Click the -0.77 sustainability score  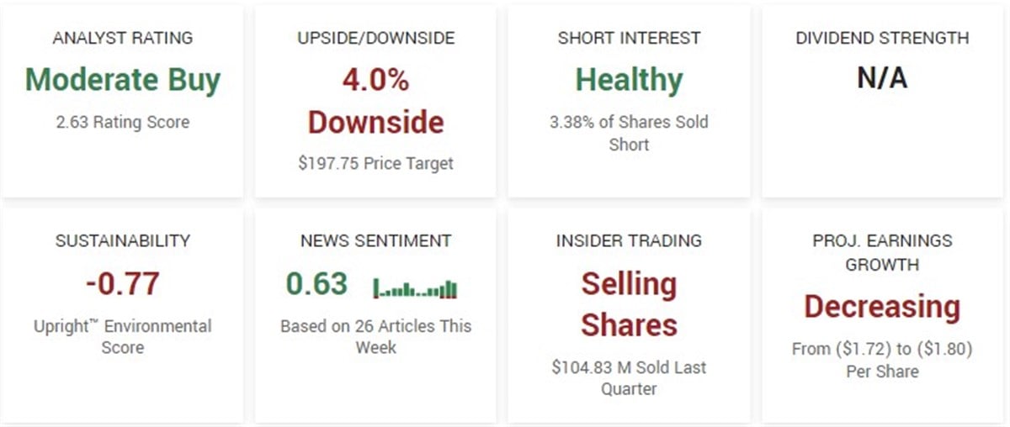[123, 283]
